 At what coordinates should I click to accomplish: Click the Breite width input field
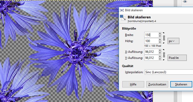[x=151, y=35]
